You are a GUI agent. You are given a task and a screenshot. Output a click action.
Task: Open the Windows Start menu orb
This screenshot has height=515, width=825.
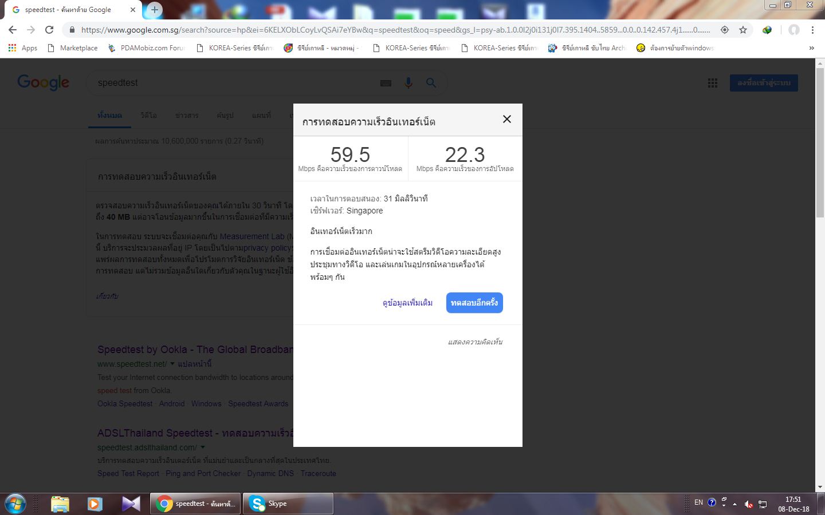[x=14, y=504]
